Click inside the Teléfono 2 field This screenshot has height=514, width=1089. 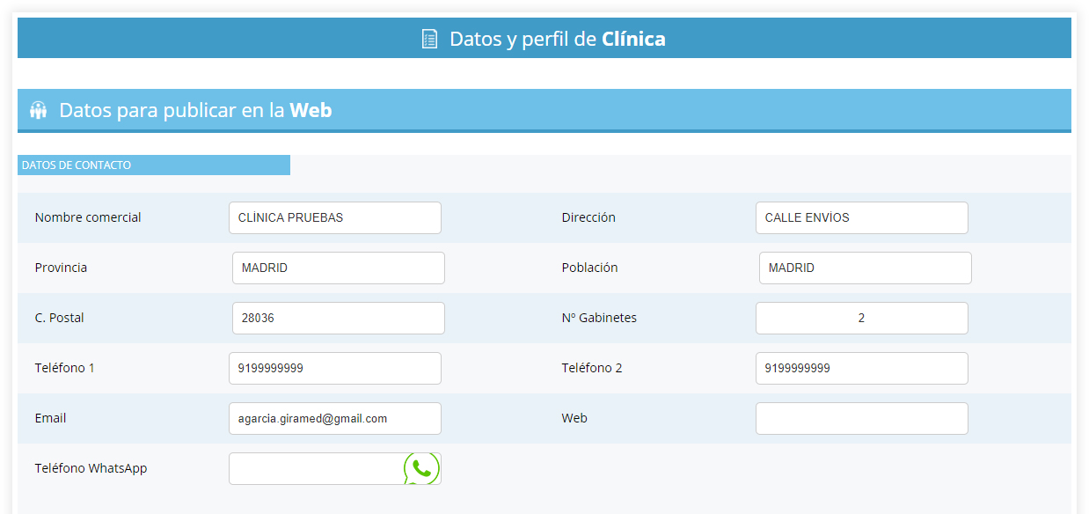click(x=861, y=368)
